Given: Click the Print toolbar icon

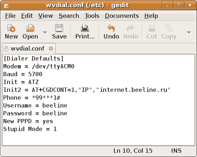Looking at the screenshot, I should point(85,28).
